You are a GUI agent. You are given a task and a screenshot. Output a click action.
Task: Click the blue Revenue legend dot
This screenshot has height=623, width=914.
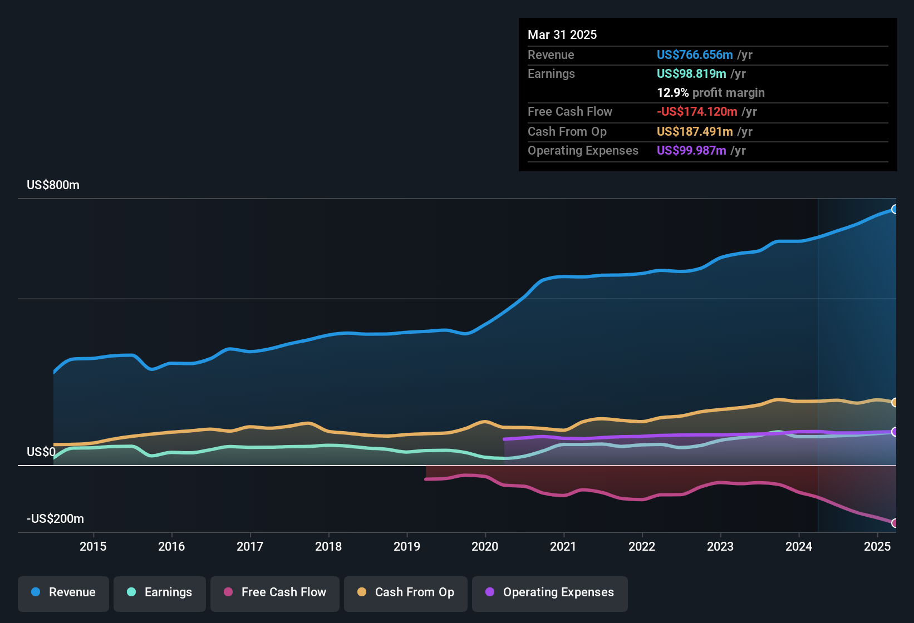point(36,592)
